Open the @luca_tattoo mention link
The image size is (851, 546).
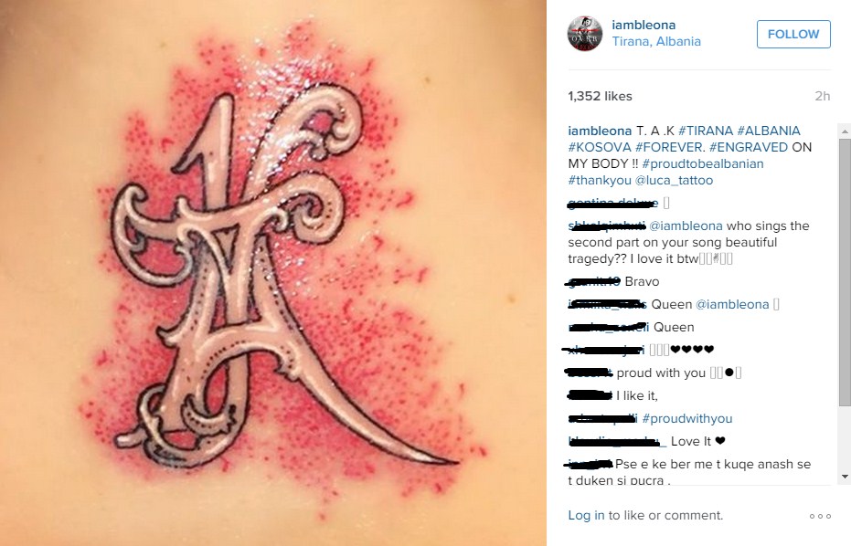pyautogui.click(x=674, y=180)
